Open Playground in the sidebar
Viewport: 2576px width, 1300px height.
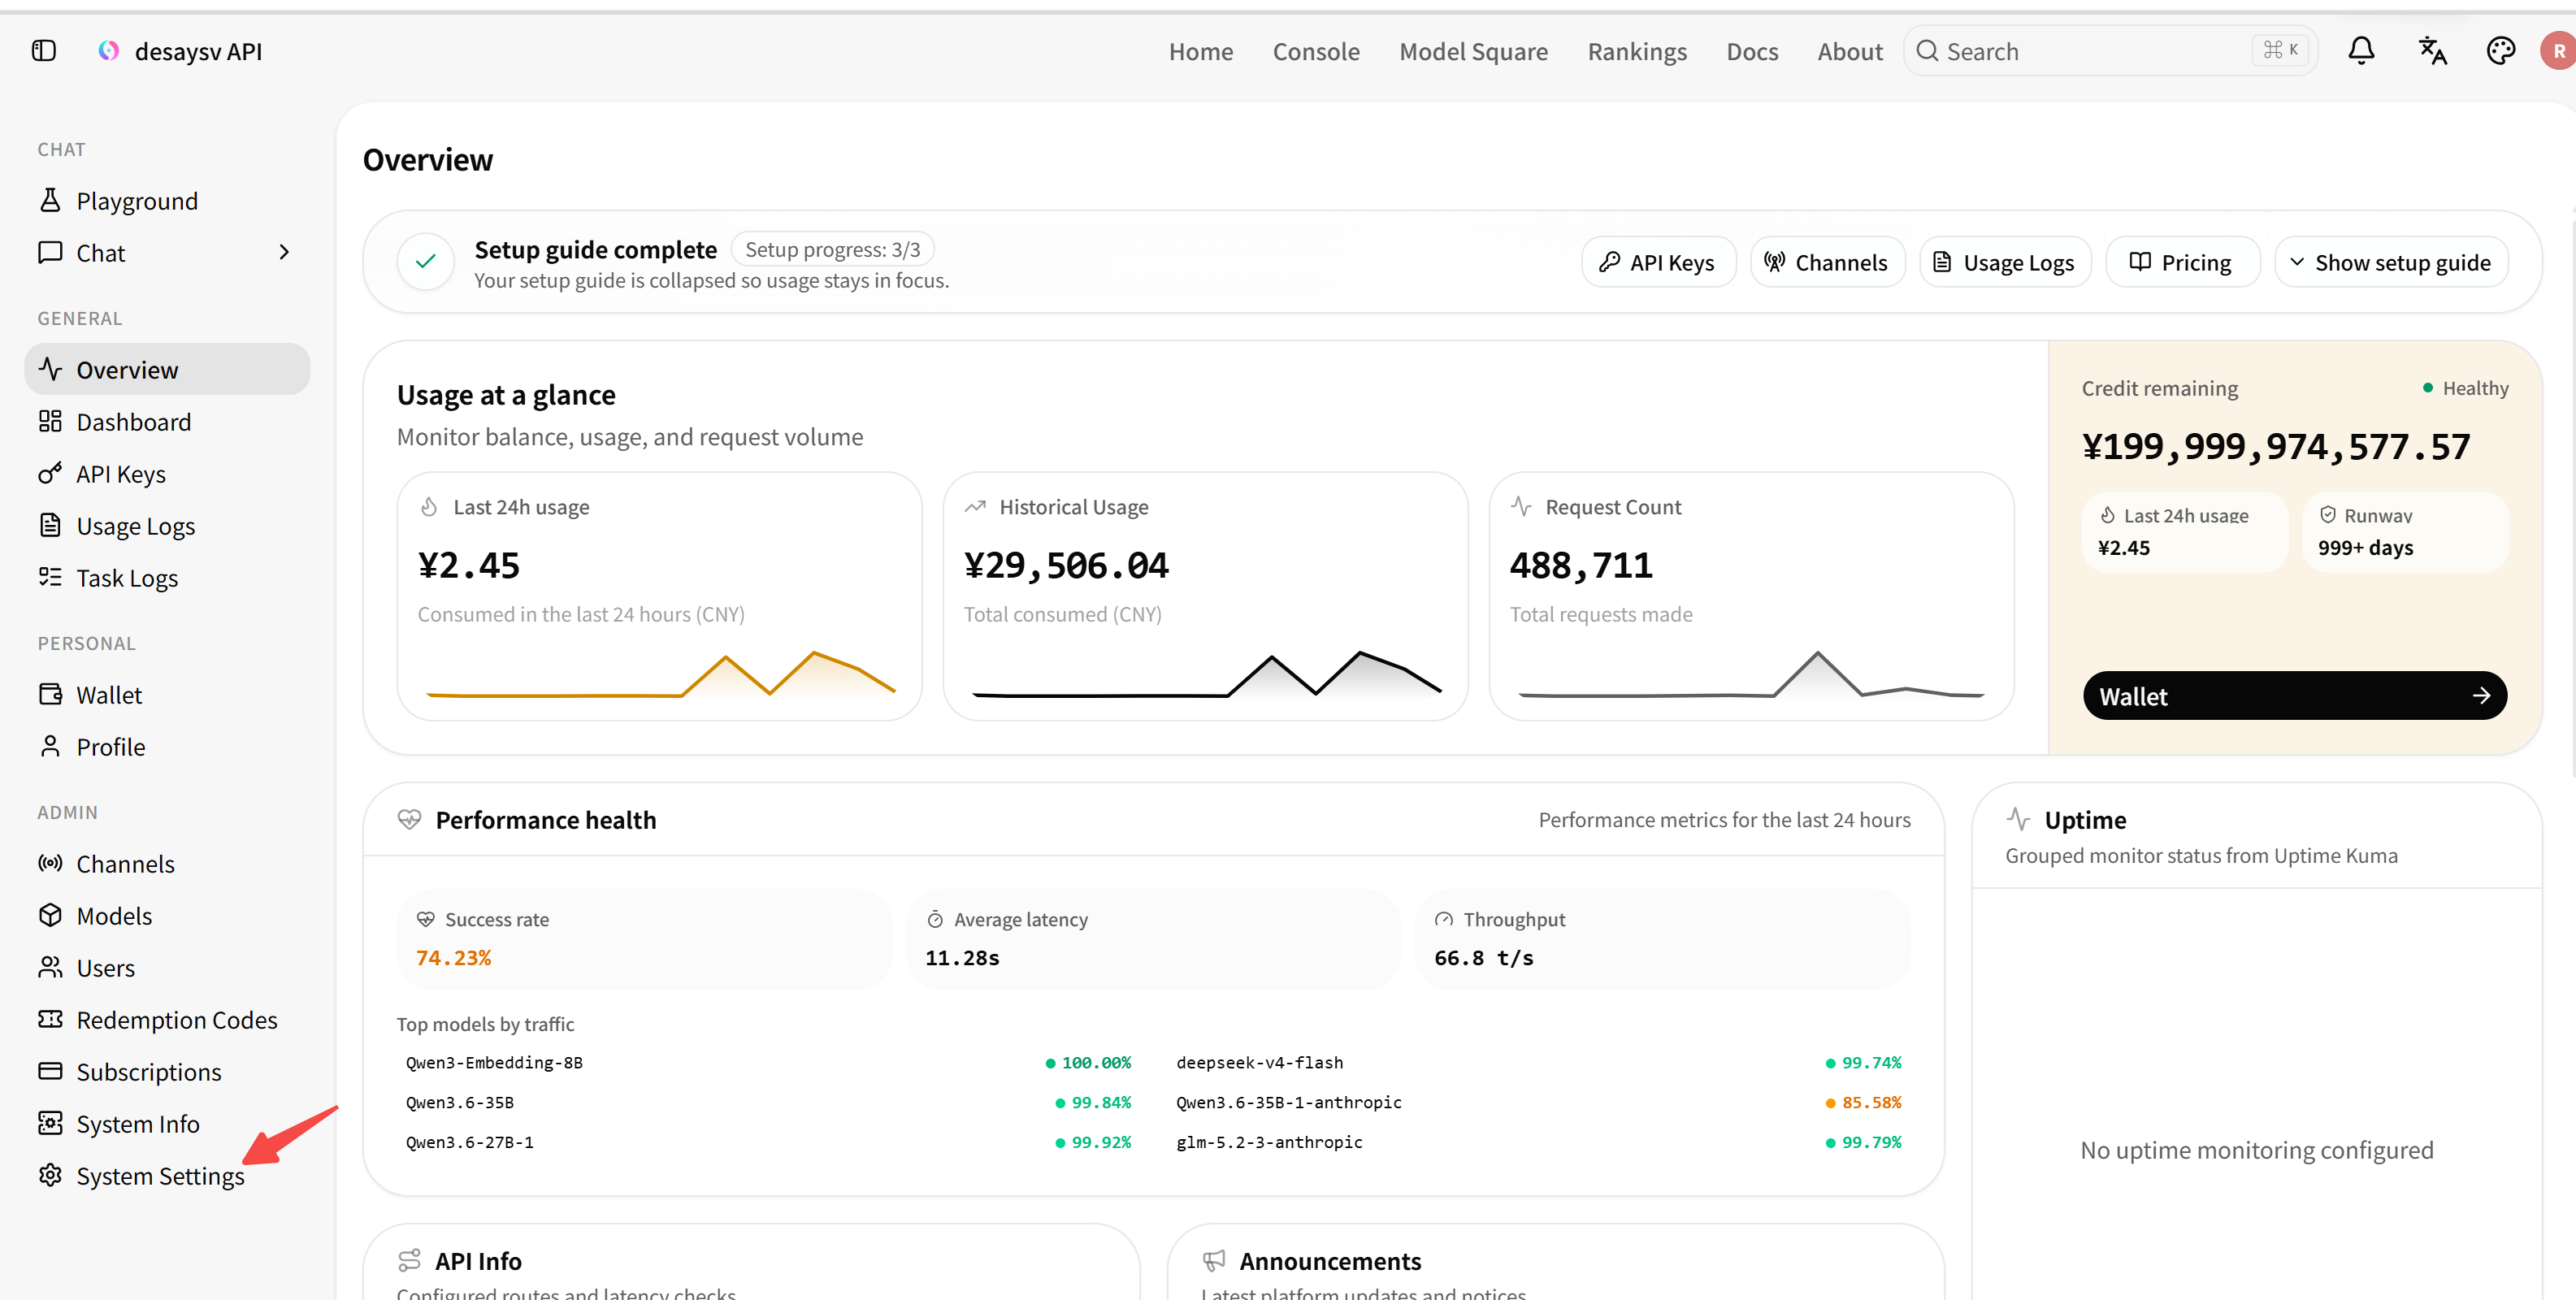(167, 201)
